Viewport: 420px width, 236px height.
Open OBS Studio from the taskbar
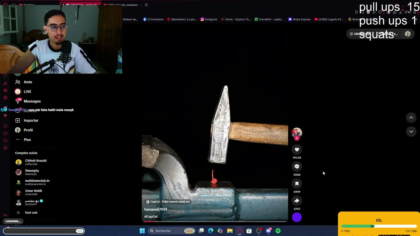tap(259, 231)
